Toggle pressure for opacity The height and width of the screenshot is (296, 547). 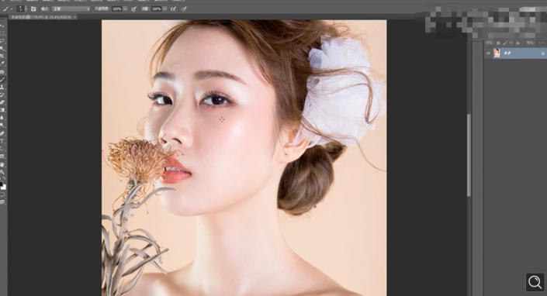133,9
